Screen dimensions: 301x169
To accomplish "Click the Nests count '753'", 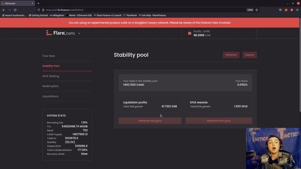I will [x=85, y=131].
